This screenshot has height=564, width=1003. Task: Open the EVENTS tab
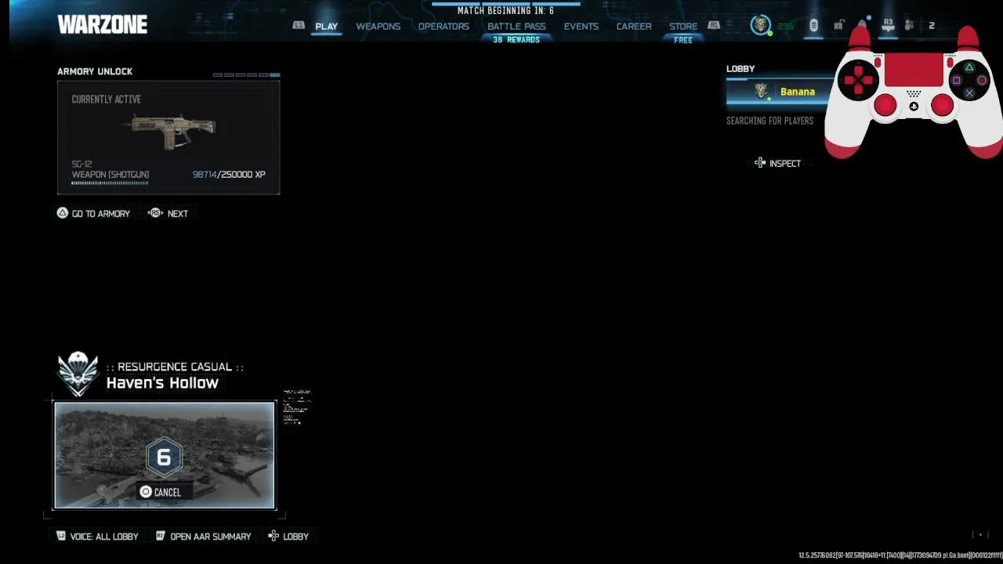pos(581,26)
